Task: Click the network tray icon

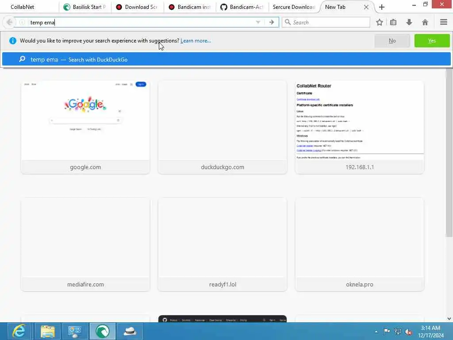Action: tap(398, 332)
